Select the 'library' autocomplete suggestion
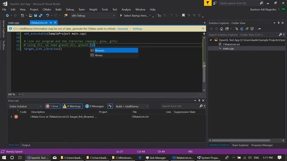 tap(114, 55)
